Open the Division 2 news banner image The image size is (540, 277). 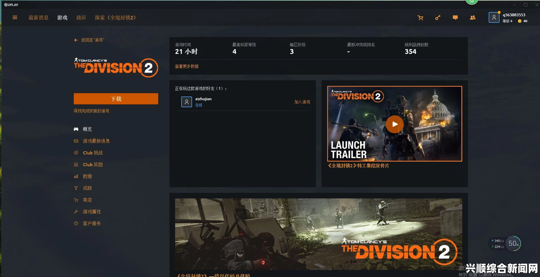click(x=318, y=234)
